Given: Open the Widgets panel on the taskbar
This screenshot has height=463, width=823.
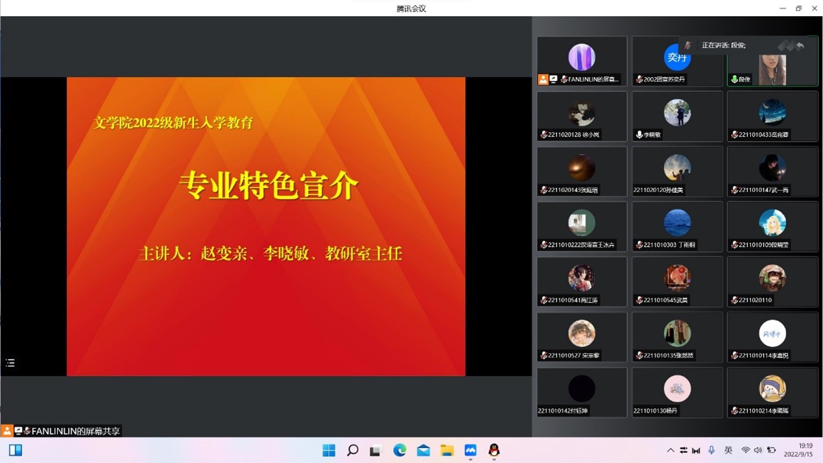Looking at the screenshot, I should coord(16,451).
